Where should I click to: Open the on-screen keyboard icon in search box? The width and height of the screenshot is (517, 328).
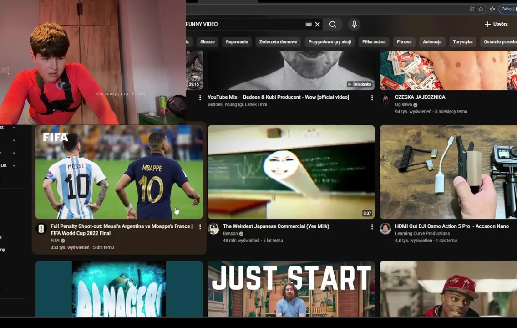pos(309,24)
